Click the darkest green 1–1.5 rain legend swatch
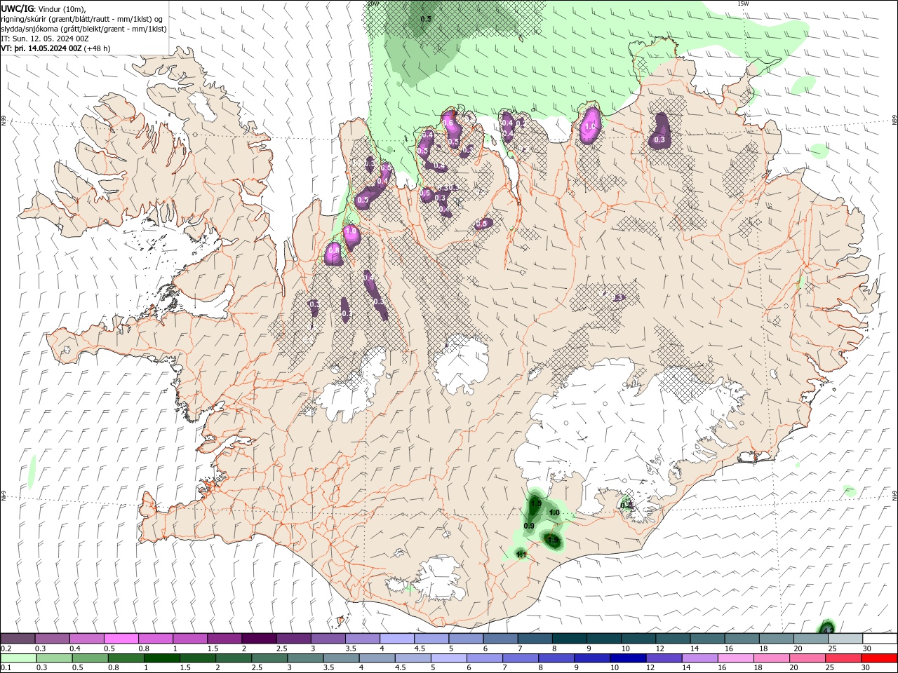898x673 pixels. click(x=162, y=658)
